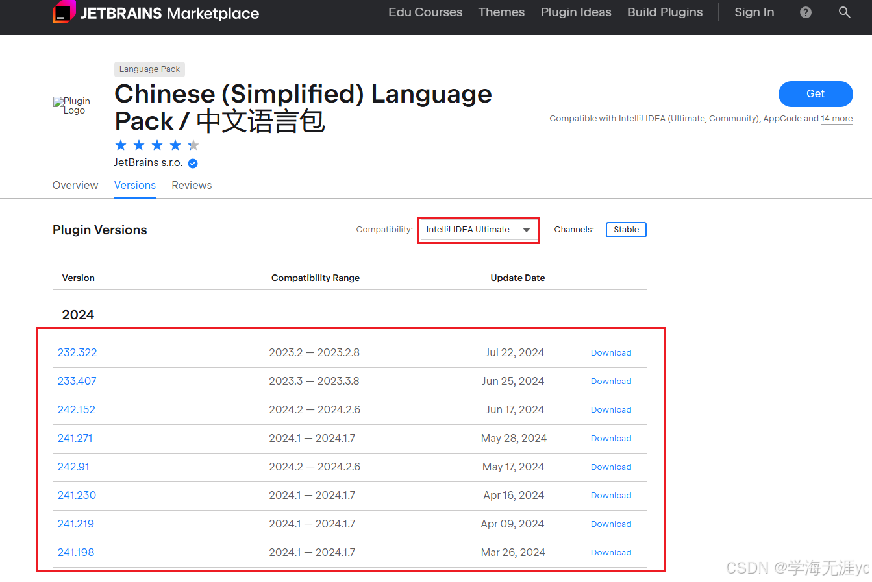Download version 242.152
The image size is (872, 582).
click(x=611, y=410)
